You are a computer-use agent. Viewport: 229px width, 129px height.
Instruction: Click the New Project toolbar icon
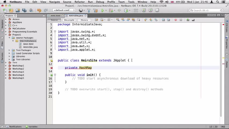11,10
